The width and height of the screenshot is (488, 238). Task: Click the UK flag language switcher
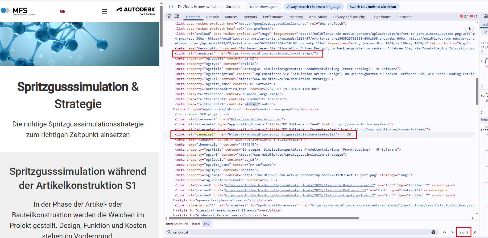pos(63,11)
